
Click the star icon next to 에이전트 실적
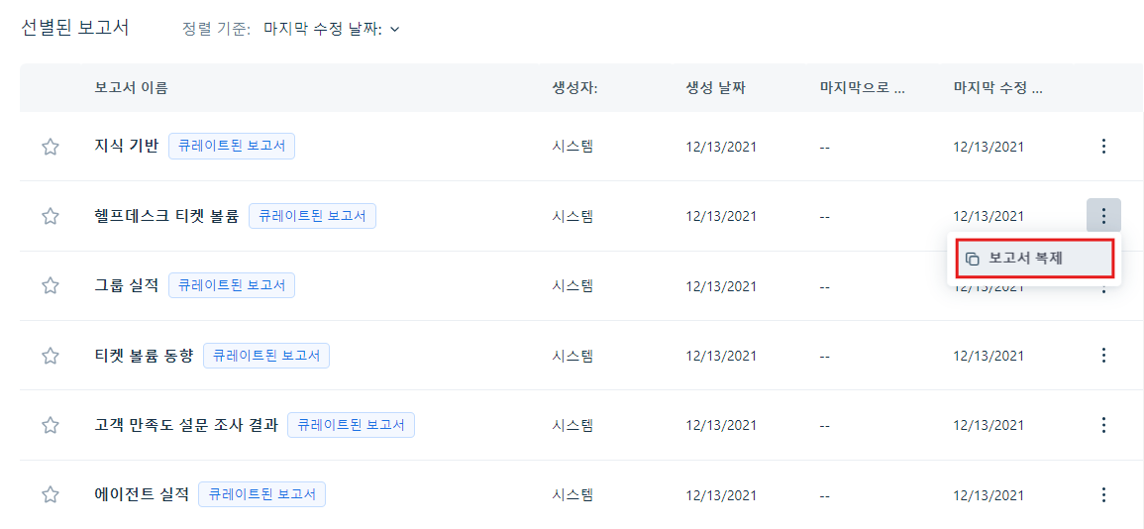click(x=50, y=494)
